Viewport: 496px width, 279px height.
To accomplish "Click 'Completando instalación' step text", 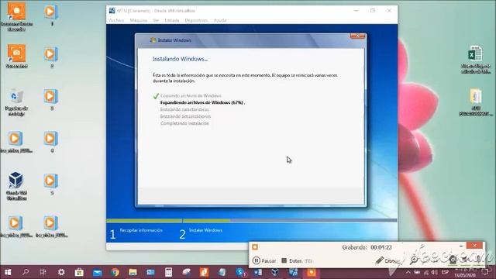I will 184,123.
